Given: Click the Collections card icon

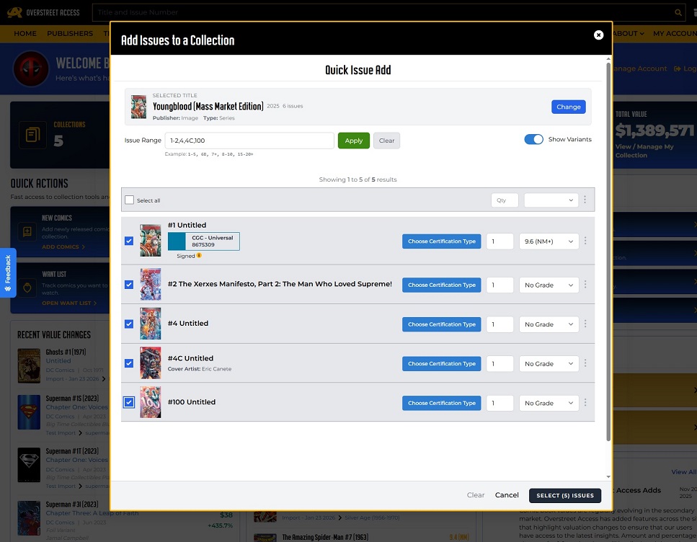Looking at the screenshot, I should (32, 134).
